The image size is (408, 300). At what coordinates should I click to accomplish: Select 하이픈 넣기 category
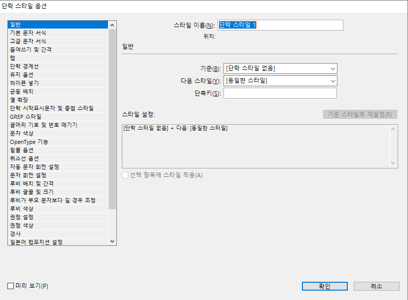[58, 83]
